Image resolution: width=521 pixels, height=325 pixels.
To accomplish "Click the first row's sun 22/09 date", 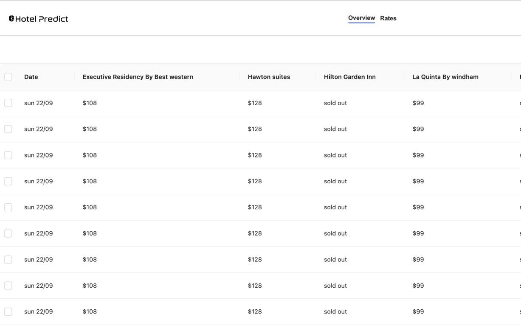I will (39, 103).
